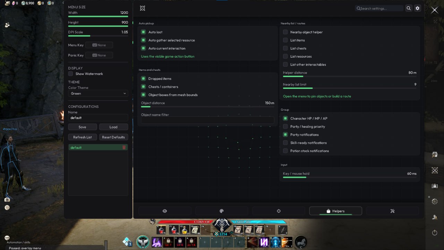This screenshot has height=250, width=444.
Task: Toggle Auto gather selected resource
Action: (143, 40)
